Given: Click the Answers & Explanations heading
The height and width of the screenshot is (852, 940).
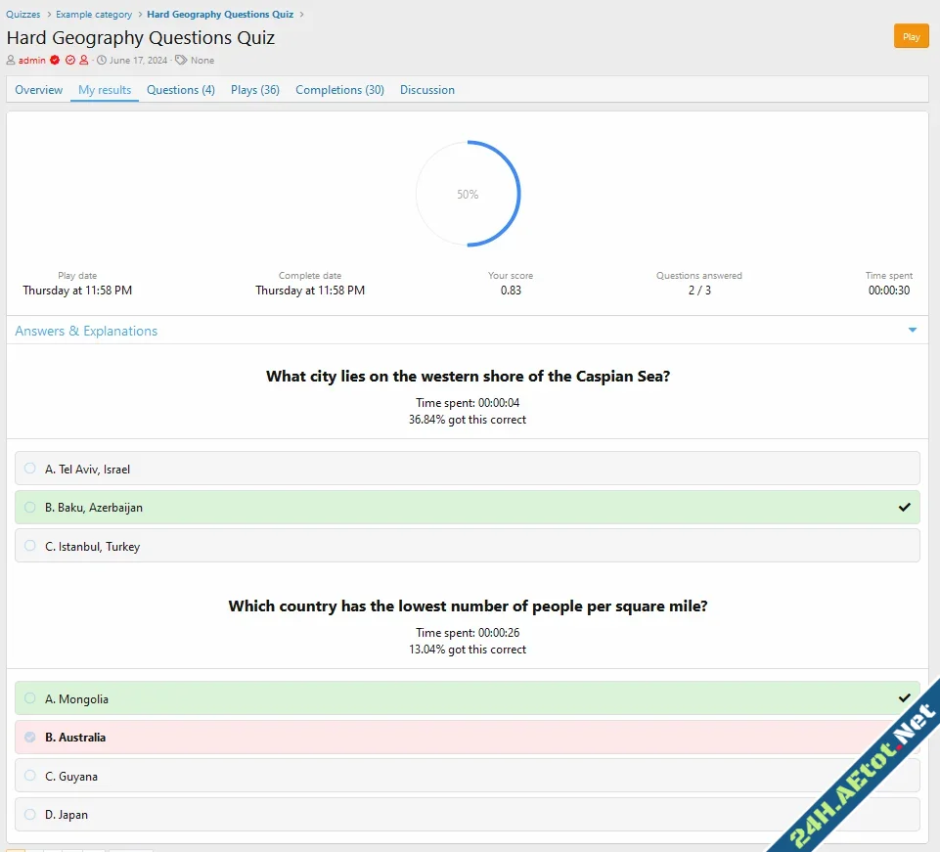Looking at the screenshot, I should pyautogui.click(x=86, y=332).
